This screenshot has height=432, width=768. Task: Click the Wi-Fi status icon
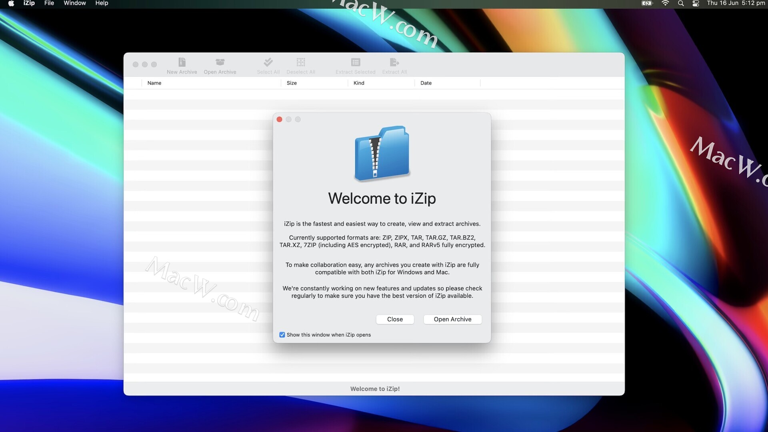tap(665, 3)
